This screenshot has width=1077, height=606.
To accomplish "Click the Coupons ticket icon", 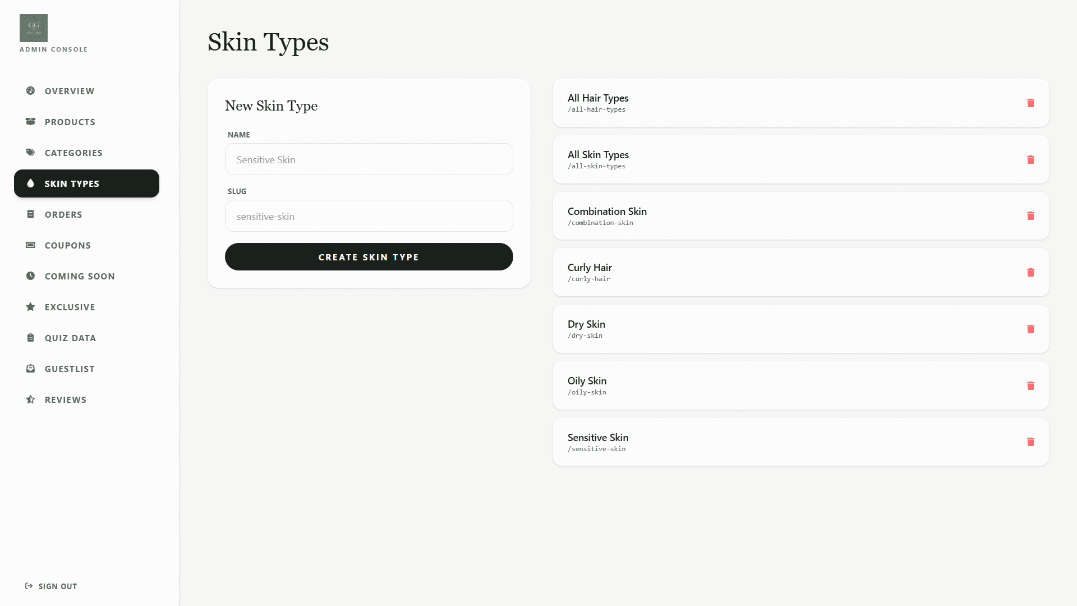I will tap(30, 245).
